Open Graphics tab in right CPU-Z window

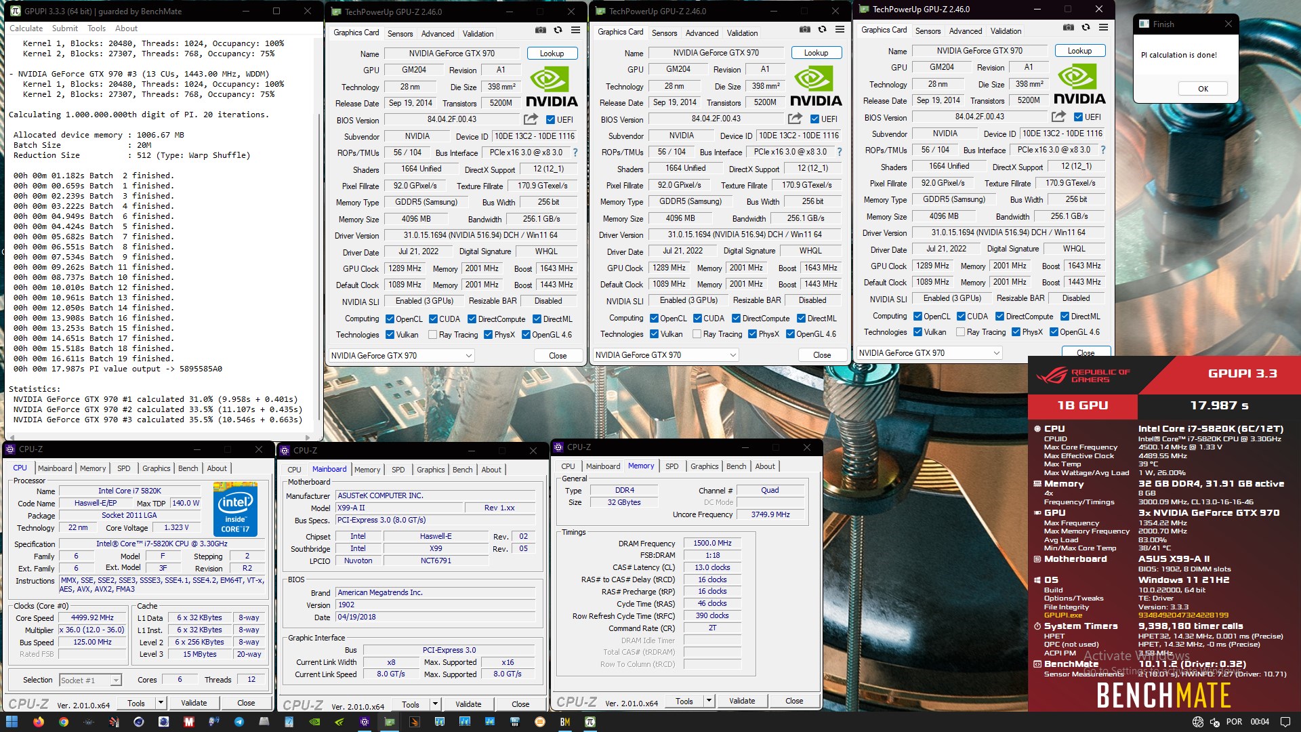(704, 466)
